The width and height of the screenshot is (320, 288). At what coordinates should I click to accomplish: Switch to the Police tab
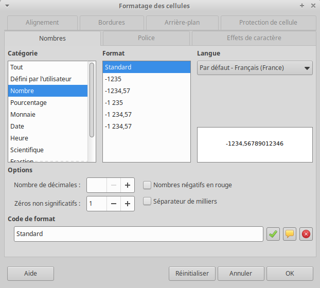(146, 38)
